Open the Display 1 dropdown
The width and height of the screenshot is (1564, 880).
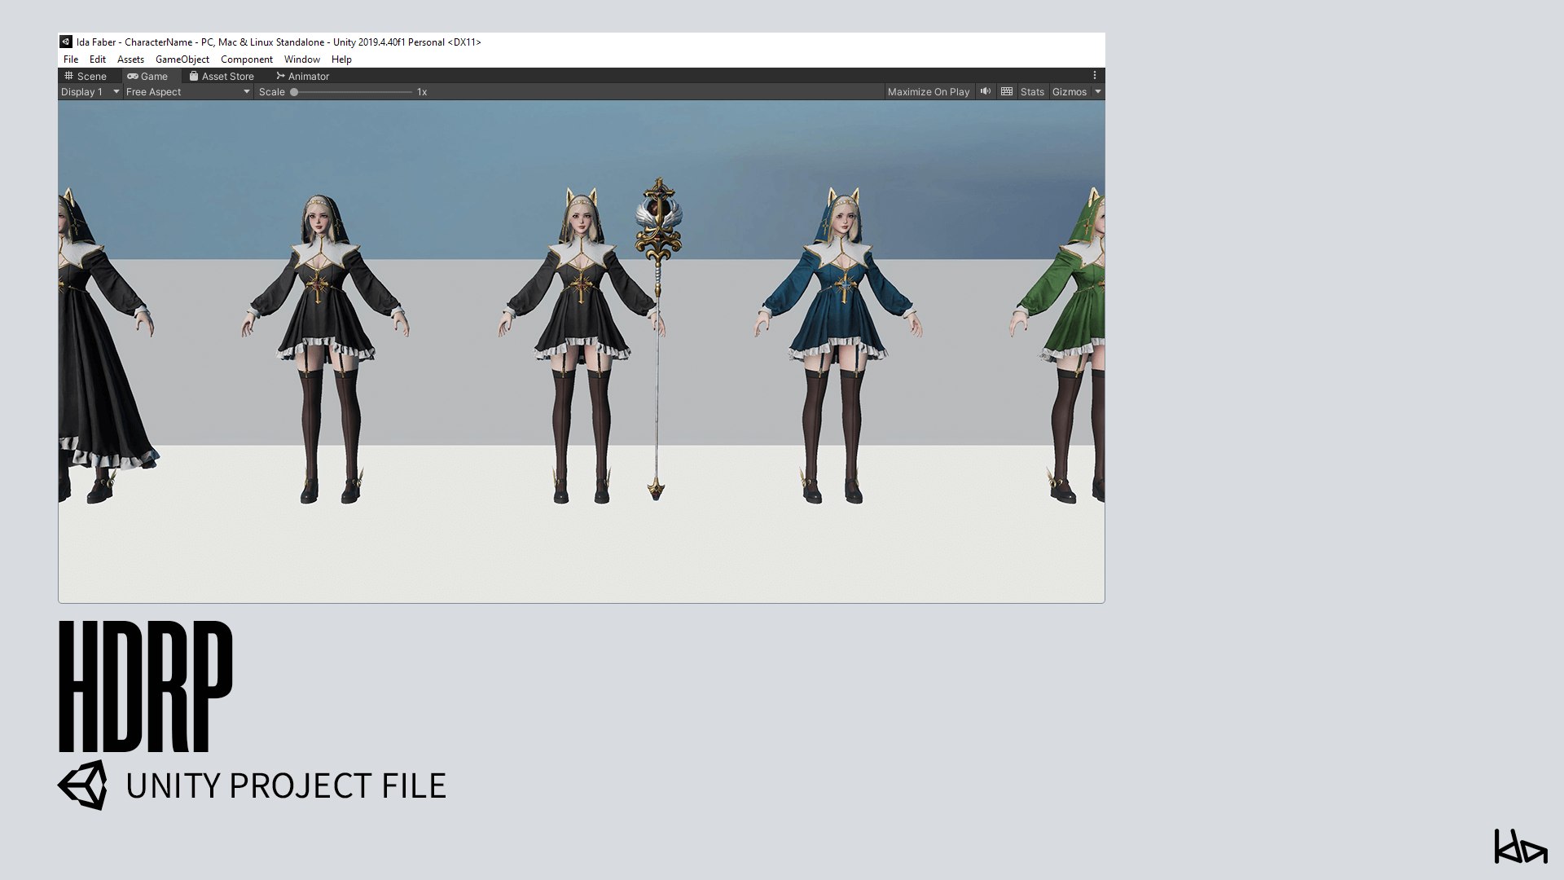pyautogui.click(x=90, y=92)
